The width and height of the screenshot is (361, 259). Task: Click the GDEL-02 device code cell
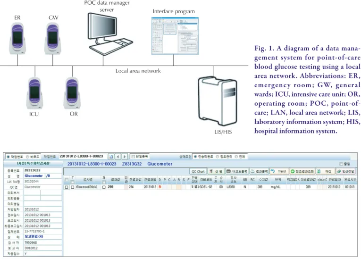[x=206, y=187]
